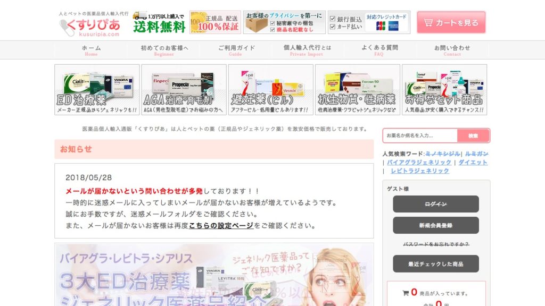Image resolution: width=545 pixels, height=306 pixels.
Task: Click the 商品名記載なし checkbox
Action: [272, 30]
